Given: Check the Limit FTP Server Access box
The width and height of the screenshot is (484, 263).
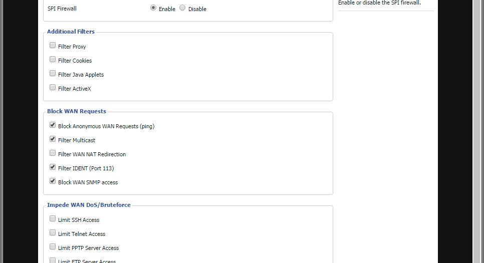Looking at the screenshot, I should pos(53,260).
